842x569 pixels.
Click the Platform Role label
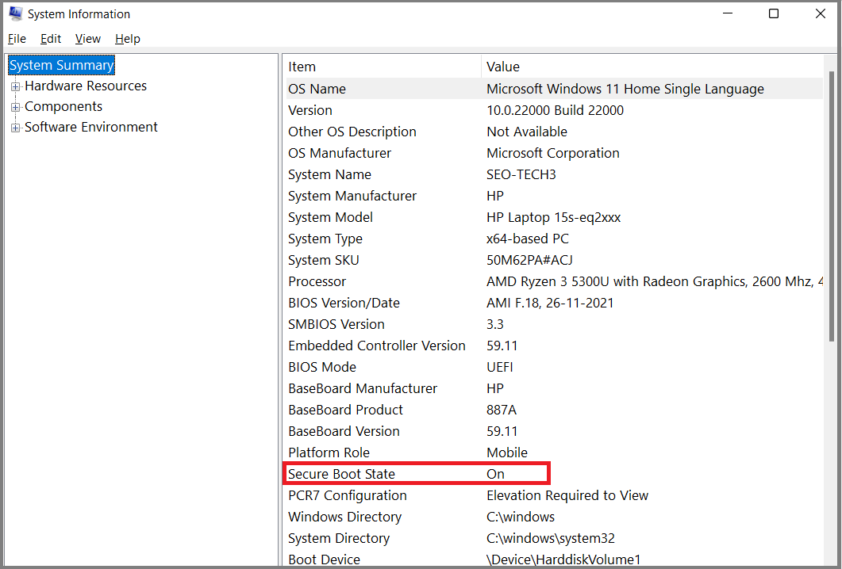(x=329, y=453)
